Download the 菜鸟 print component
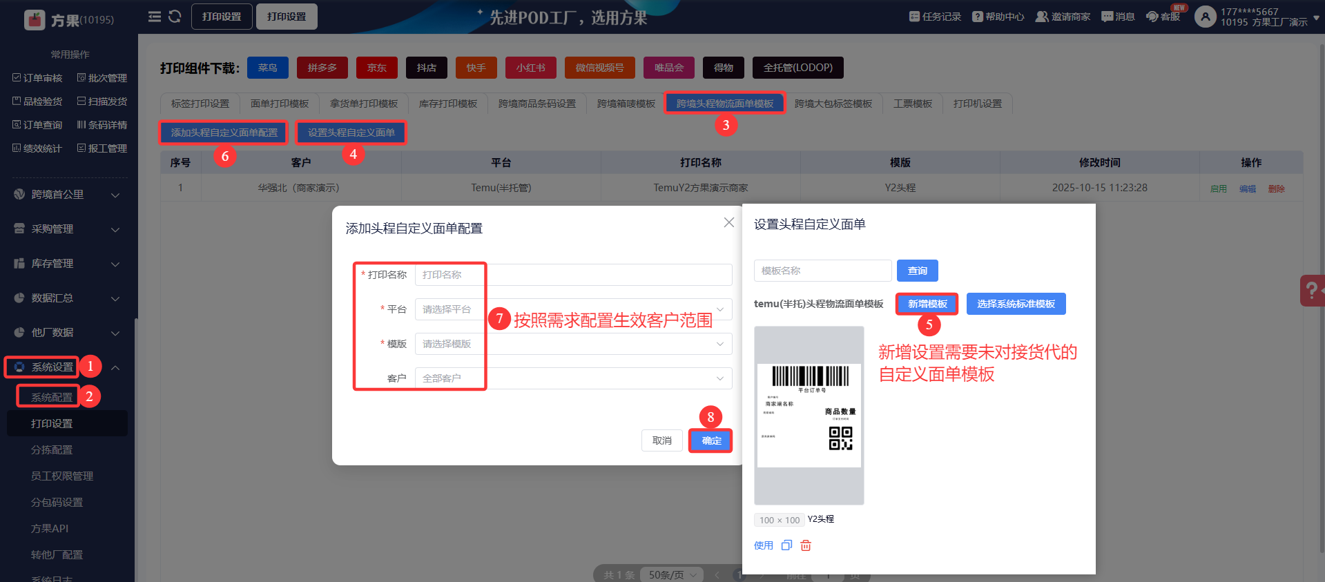 coord(268,68)
